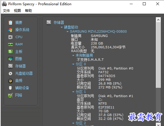Select the 26.8 MB (8%) used value
Screen dimensions: 164x126
110,84
